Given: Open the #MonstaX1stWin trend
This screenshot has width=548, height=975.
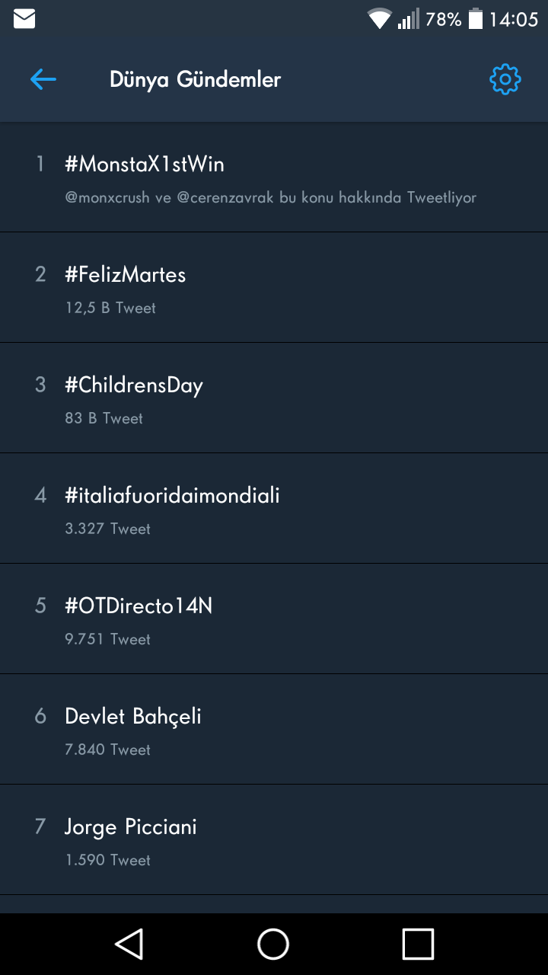Looking at the screenshot, I should pos(145,165).
